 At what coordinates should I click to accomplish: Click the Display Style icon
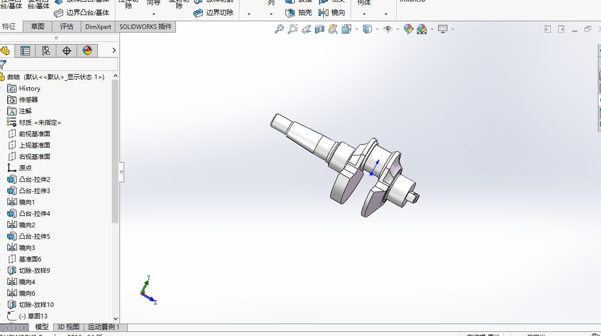367,29
